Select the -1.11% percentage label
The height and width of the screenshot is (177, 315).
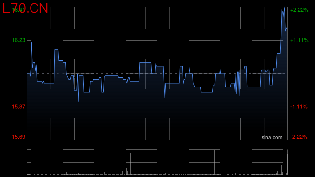click(x=299, y=107)
